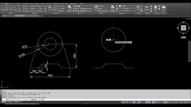Open Layer Properties manager
The image size is (191, 107).
69,8
